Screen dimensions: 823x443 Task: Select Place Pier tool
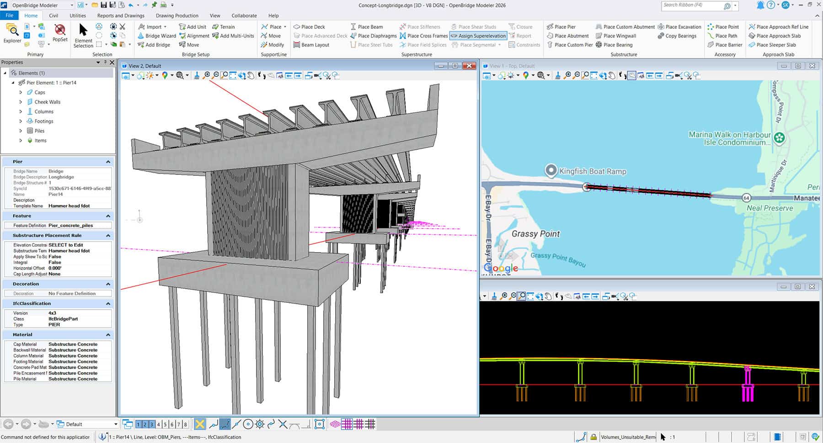pos(561,26)
